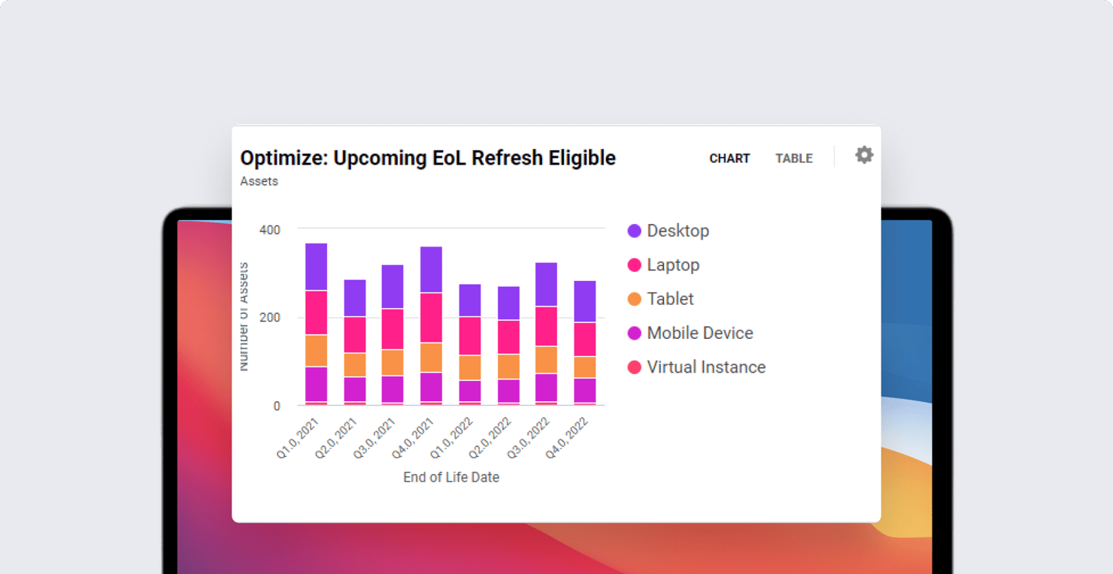1113x574 pixels.
Task: Click the chart title Optimize: Upcoming EoL Refresh Eligible
Action: 428,159
